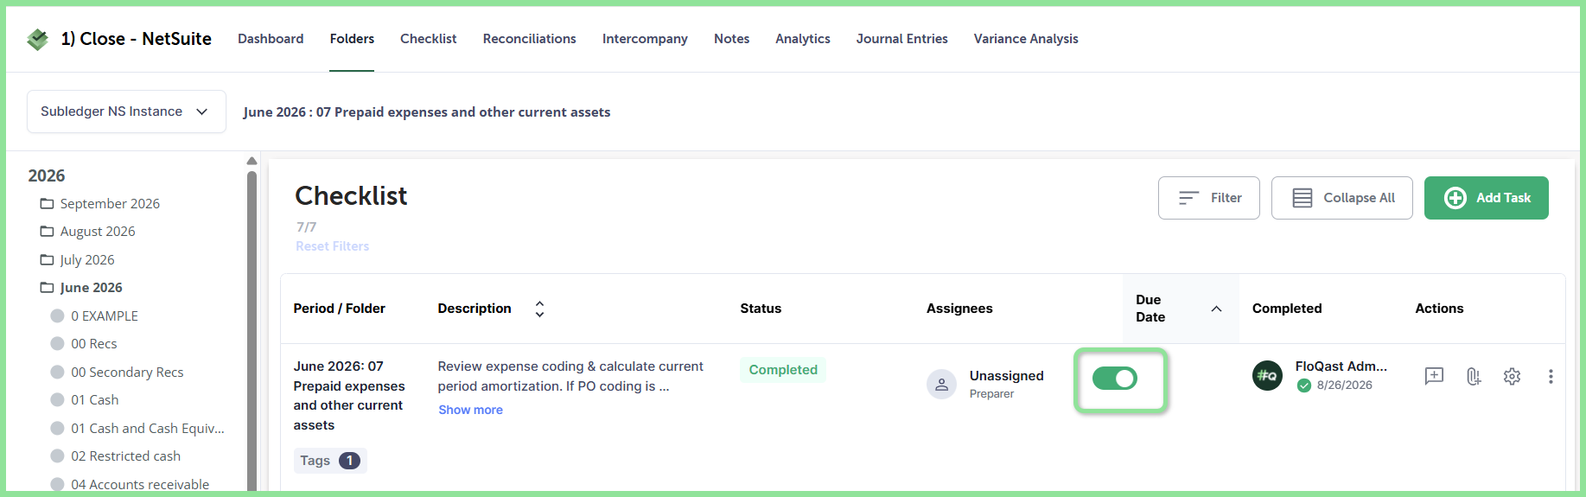
Task: Go to the Checklist tab
Action: tap(428, 39)
